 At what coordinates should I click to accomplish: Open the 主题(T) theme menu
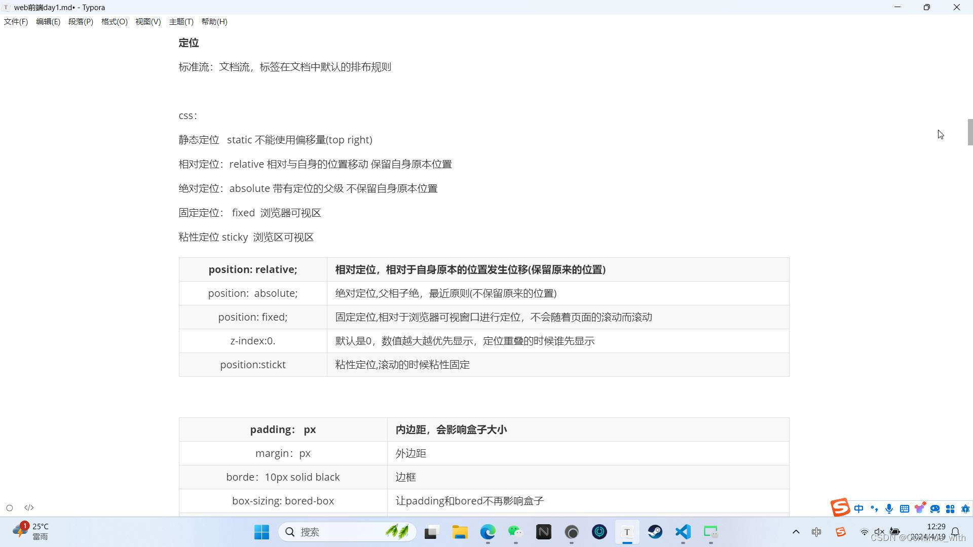181,22
